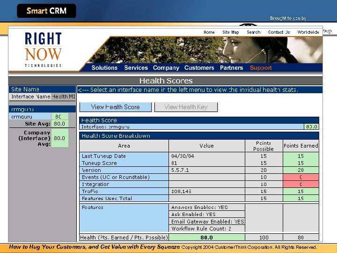Click the Traffic row label
This screenshot has height=253, width=337.
pyautogui.click(x=90, y=191)
